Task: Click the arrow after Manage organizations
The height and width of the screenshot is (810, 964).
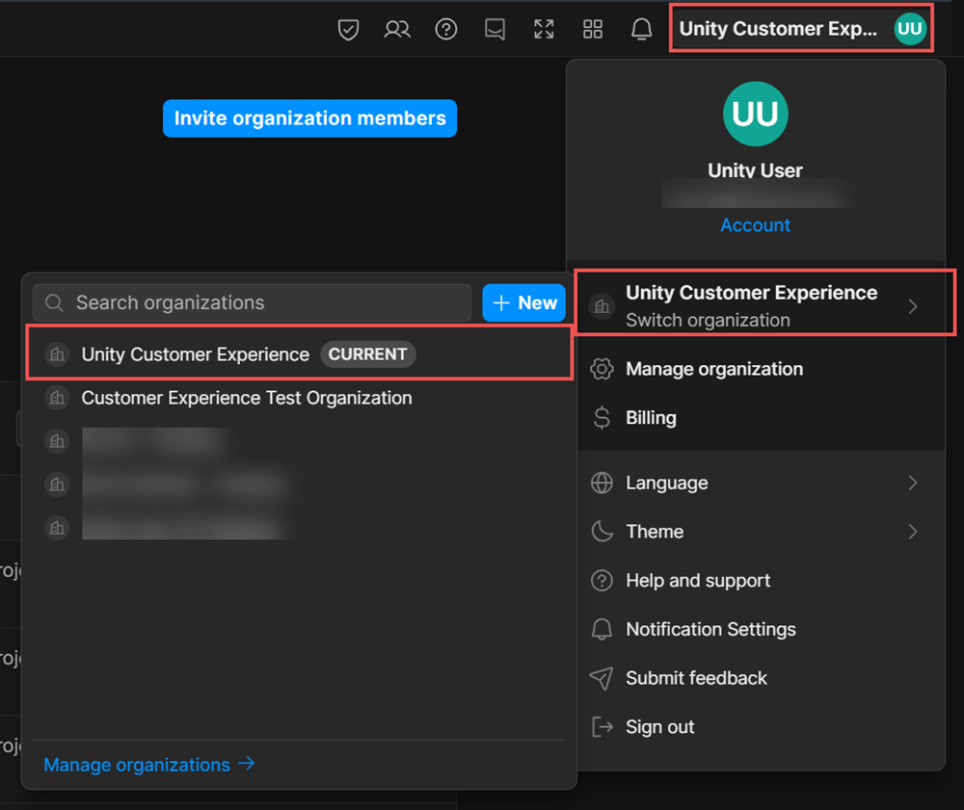Action: tap(246, 764)
